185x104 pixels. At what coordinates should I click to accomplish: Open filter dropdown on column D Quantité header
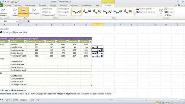[56, 42]
